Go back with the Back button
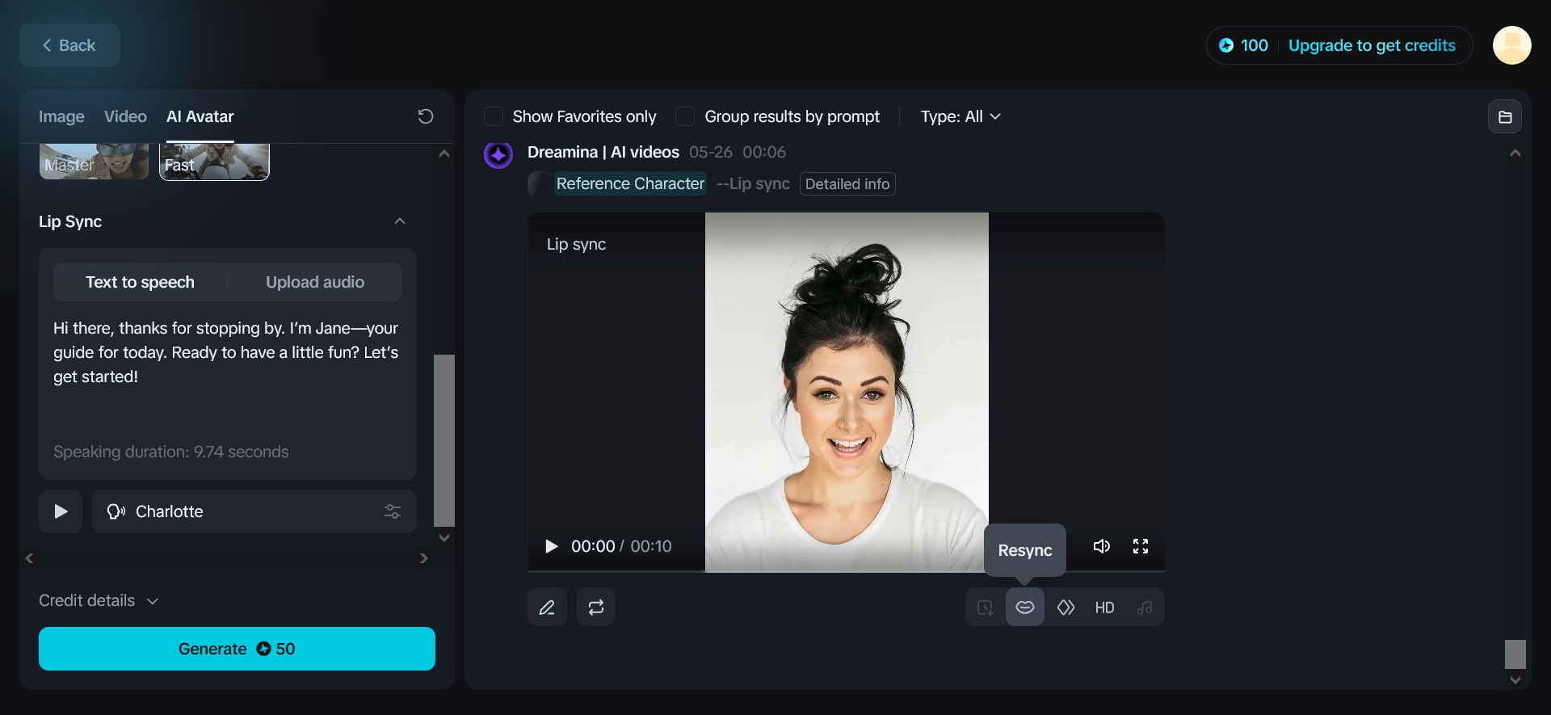The image size is (1551, 715). (x=69, y=45)
